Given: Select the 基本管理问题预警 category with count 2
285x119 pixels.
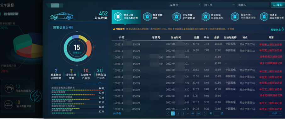Looking at the screenshot, I should (x=56, y=74).
